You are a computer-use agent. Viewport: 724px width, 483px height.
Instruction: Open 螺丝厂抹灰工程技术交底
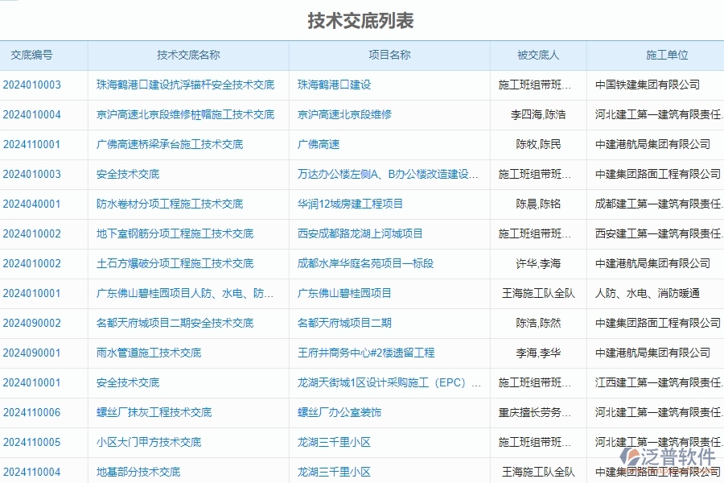pos(155,412)
